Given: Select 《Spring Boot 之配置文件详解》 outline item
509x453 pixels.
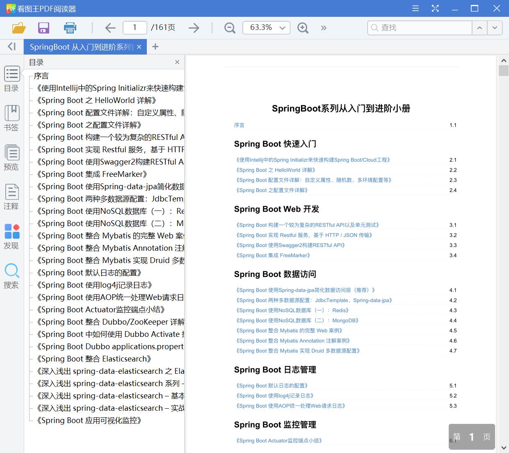Looking at the screenshot, I should point(89,125).
